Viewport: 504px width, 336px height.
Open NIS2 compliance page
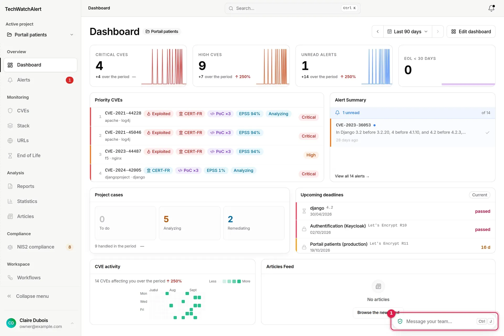click(x=40, y=247)
